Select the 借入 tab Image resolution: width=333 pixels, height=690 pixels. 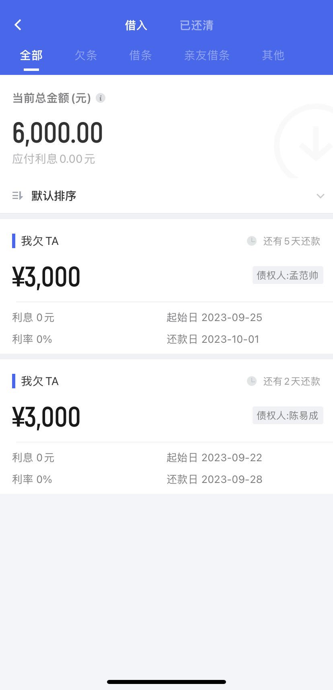coord(136,25)
